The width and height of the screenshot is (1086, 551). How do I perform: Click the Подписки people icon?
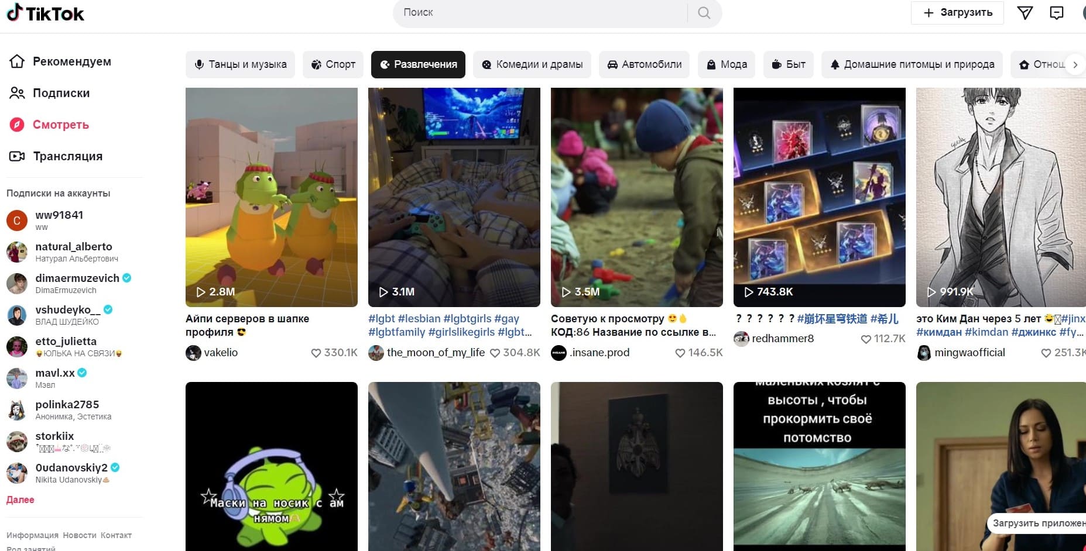point(17,93)
